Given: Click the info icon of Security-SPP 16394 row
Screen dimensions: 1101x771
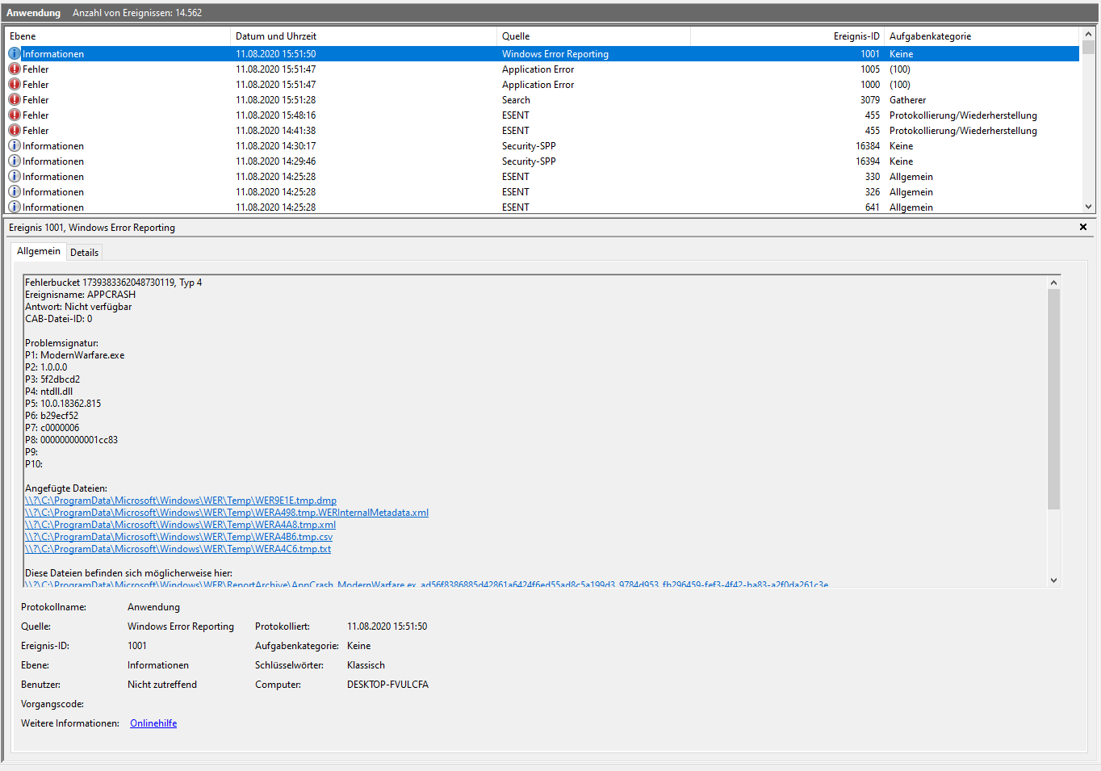Looking at the screenshot, I should point(15,161).
